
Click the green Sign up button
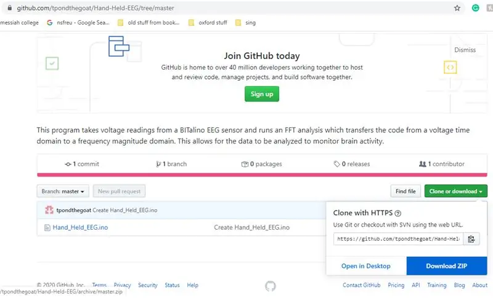[x=261, y=94]
